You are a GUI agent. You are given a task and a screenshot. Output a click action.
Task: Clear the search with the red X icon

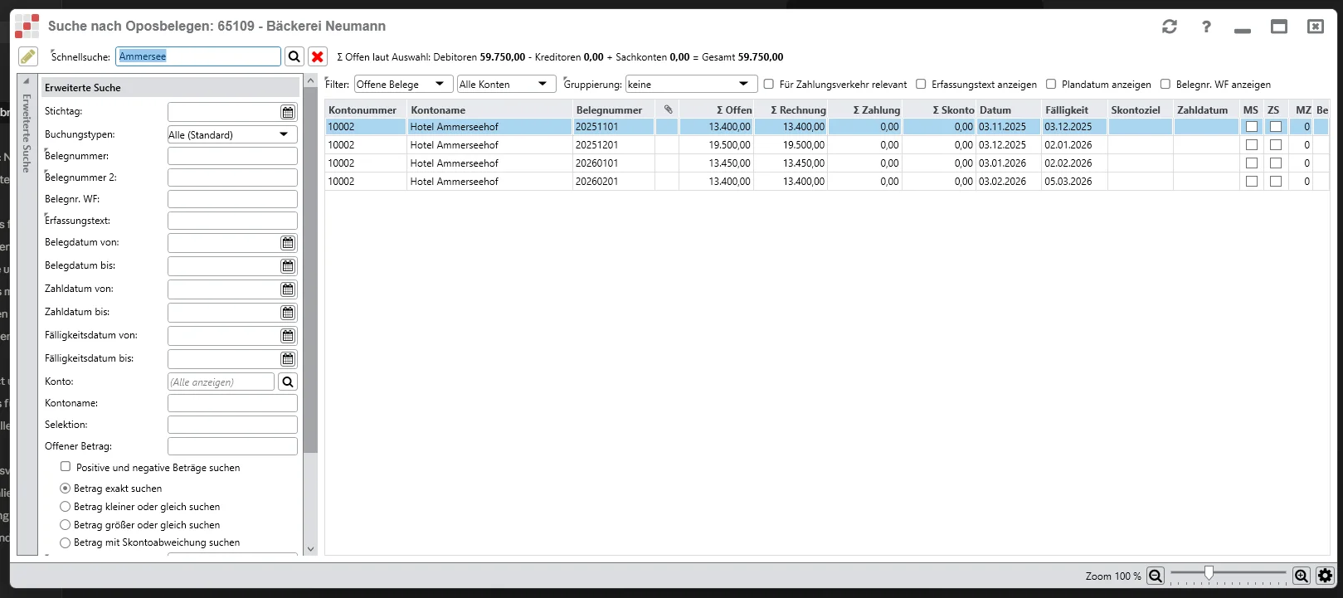[x=317, y=56]
